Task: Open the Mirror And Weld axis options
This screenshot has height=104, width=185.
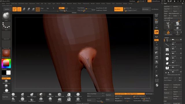Action: [103, 94]
